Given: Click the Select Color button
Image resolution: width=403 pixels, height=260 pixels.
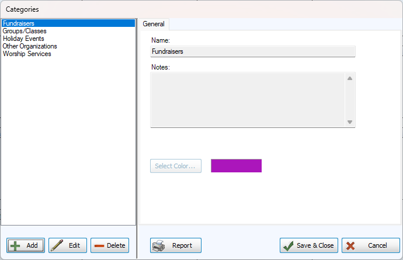Looking at the screenshot, I should (176, 166).
